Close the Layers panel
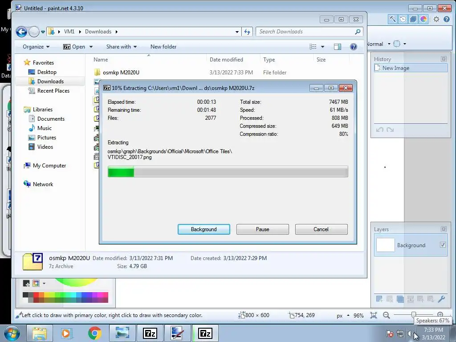 [444, 229]
